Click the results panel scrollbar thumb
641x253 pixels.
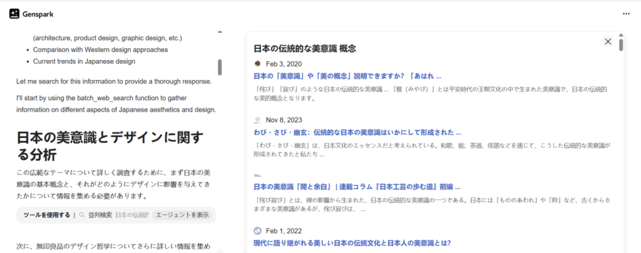621,44
